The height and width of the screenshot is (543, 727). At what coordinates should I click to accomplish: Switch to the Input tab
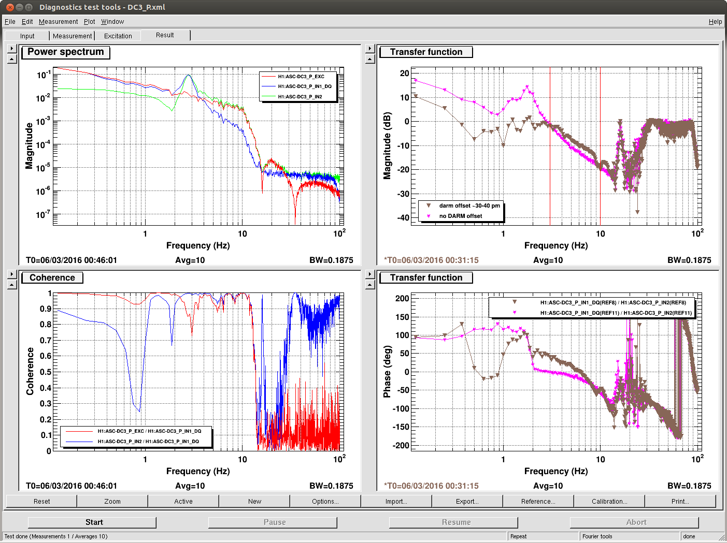27,36
